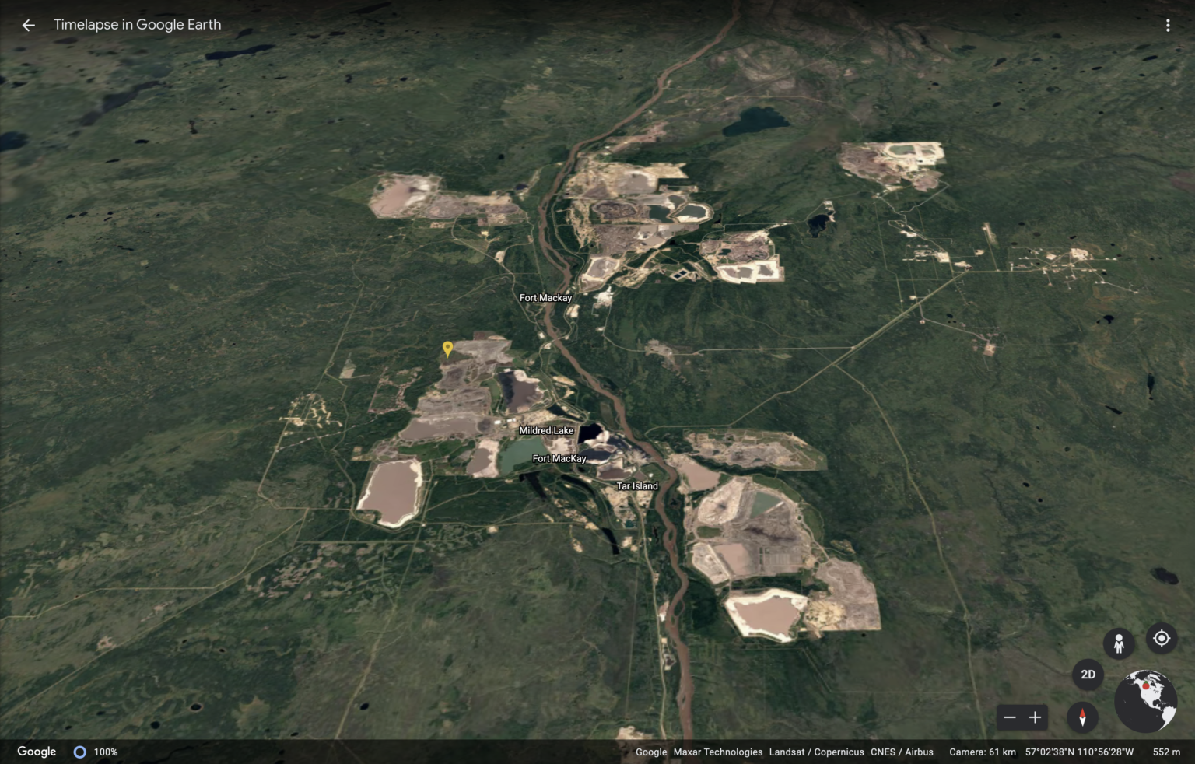Zoom out with the minus button
1195x764 pixels.
pyautogui.click(x=1010, y=717)
